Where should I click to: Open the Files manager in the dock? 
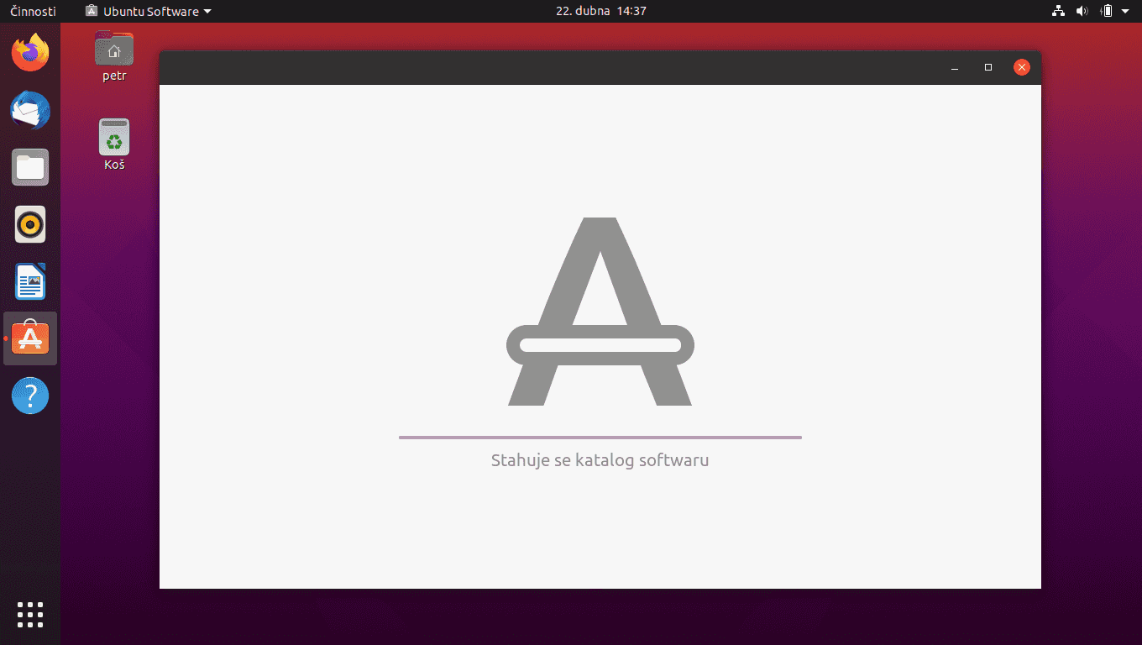[30, 167]
